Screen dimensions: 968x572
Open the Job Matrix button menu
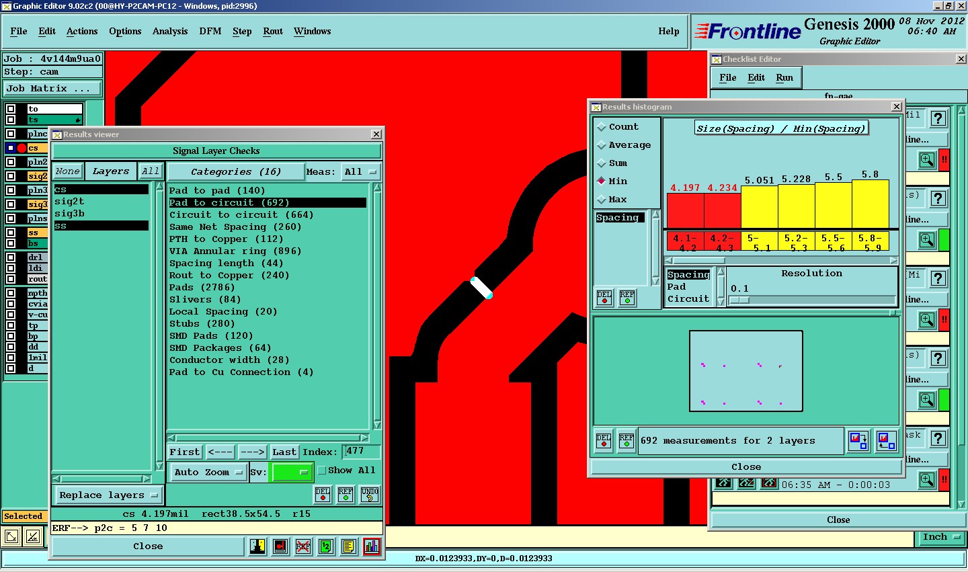52,89
